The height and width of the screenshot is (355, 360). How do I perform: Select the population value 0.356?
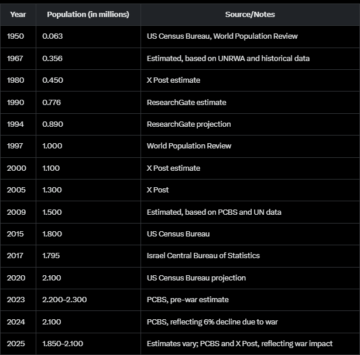tap(52, 59)
